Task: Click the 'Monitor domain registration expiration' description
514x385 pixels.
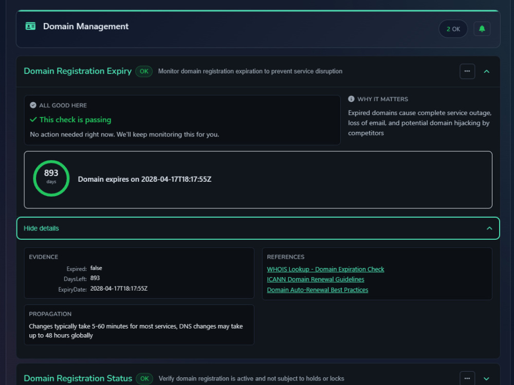Action: [250, 71]
